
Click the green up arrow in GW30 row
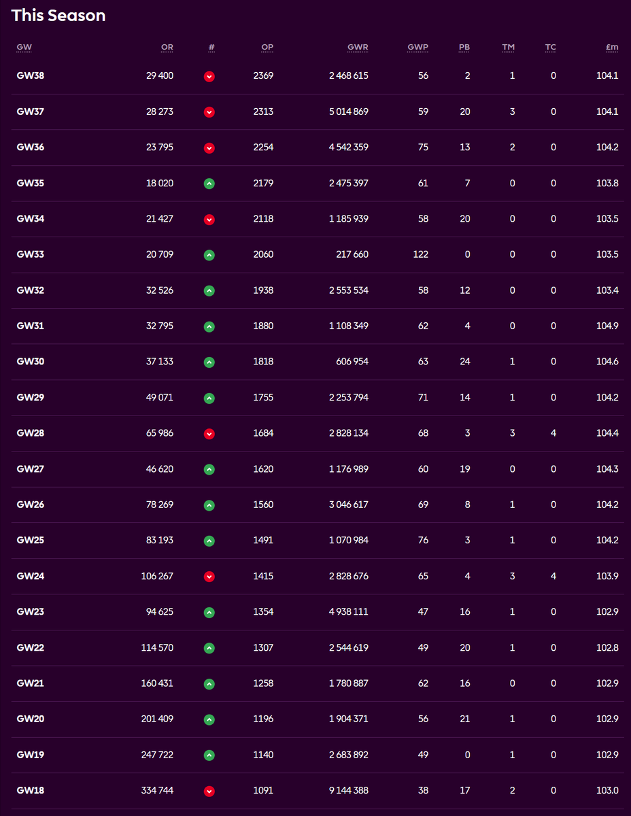[209, 362]
